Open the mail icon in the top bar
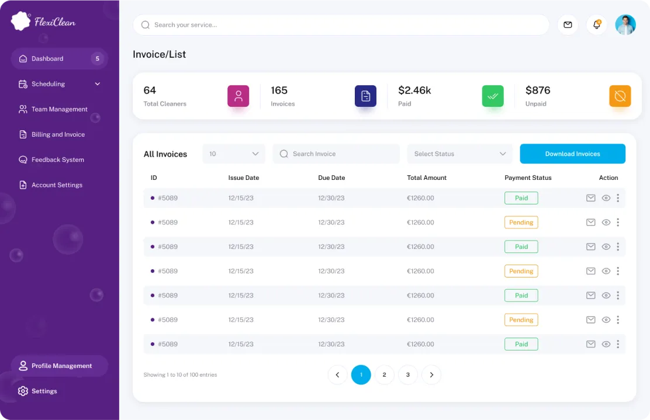The height and width of the screenshot is (420, 650). pyautogui.click(x=568, y=25)
